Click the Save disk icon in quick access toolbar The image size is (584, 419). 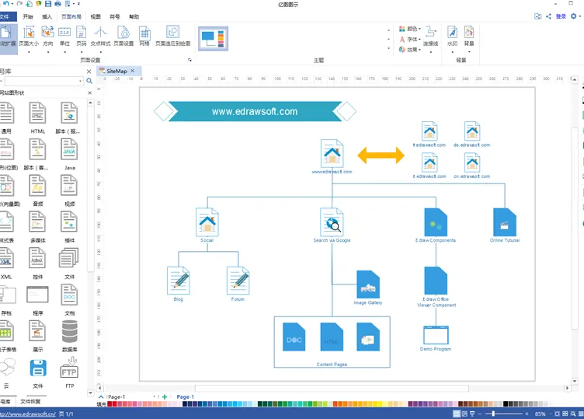click(x=48, y=4)
